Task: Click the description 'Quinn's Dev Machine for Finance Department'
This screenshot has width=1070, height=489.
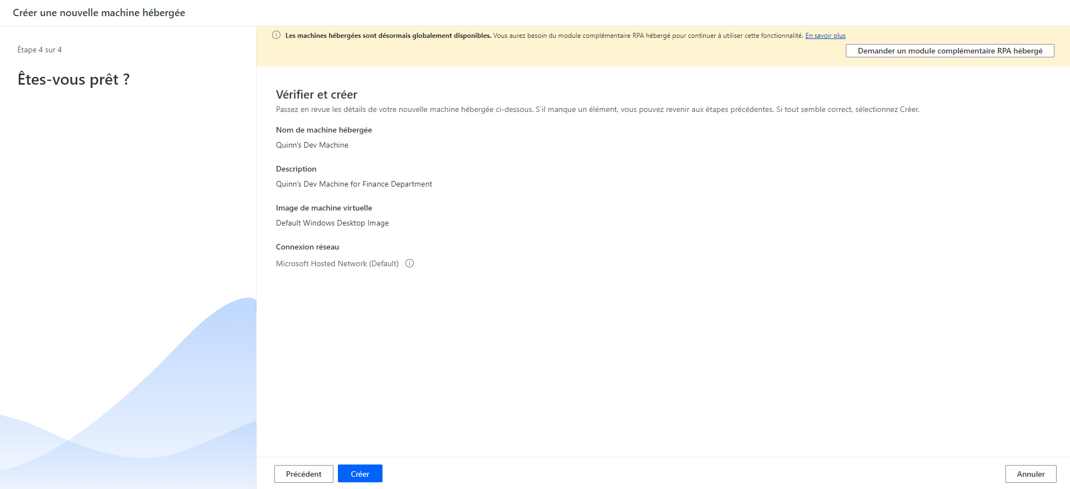Action: (354, 184)
